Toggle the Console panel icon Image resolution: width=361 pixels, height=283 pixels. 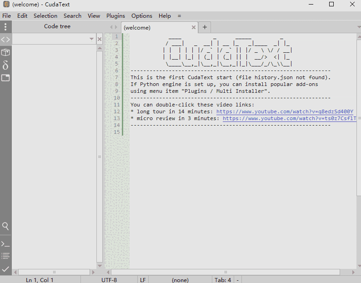pos(5,244)
